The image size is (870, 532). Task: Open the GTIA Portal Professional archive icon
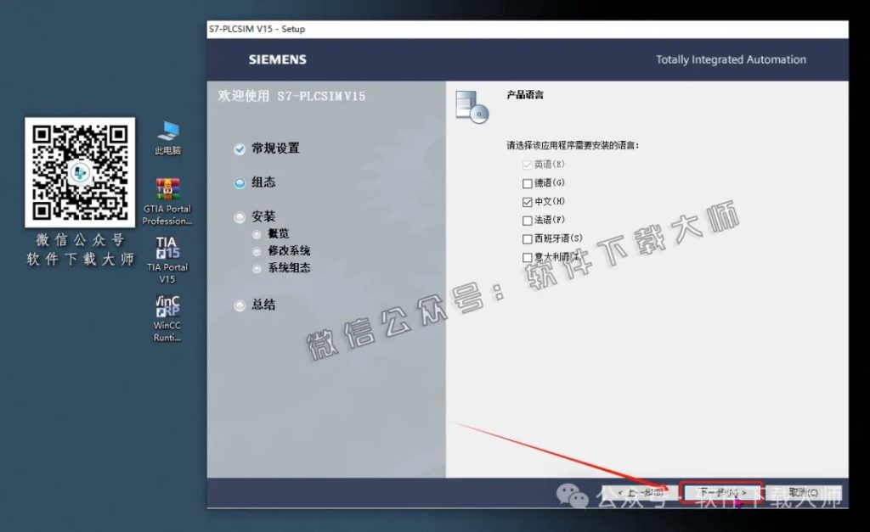(x=168, y=188)
